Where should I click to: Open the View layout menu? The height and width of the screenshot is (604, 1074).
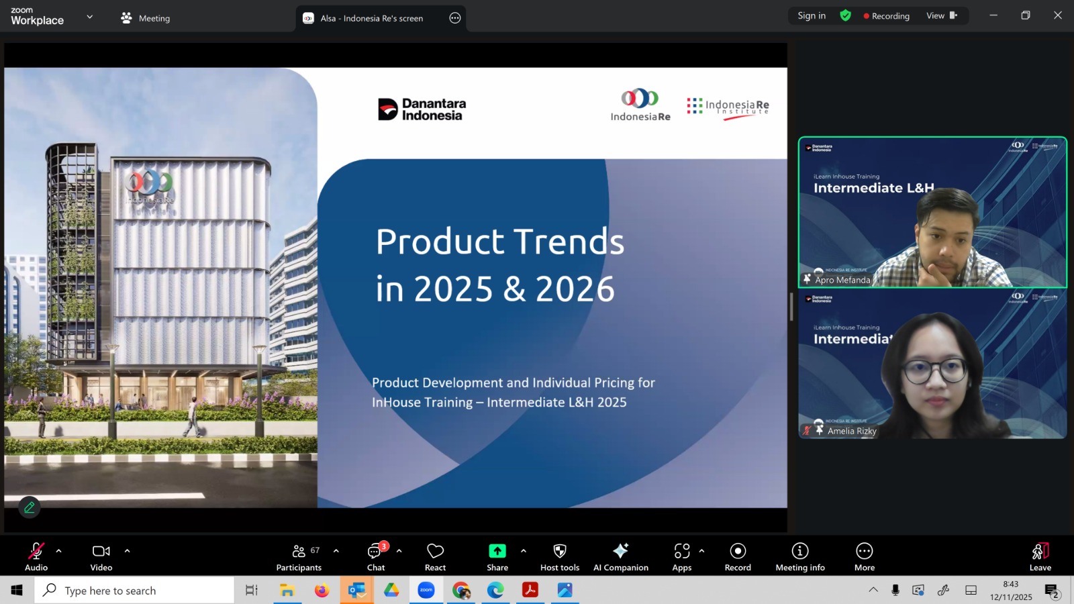point(941,15)
